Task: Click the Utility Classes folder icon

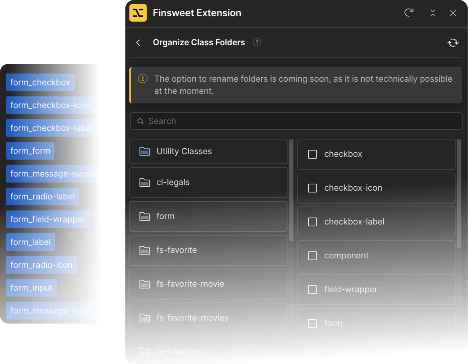Action: click(x=145, y=151)
